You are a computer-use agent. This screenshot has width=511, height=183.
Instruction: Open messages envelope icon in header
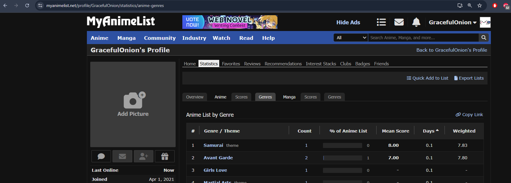399,22
